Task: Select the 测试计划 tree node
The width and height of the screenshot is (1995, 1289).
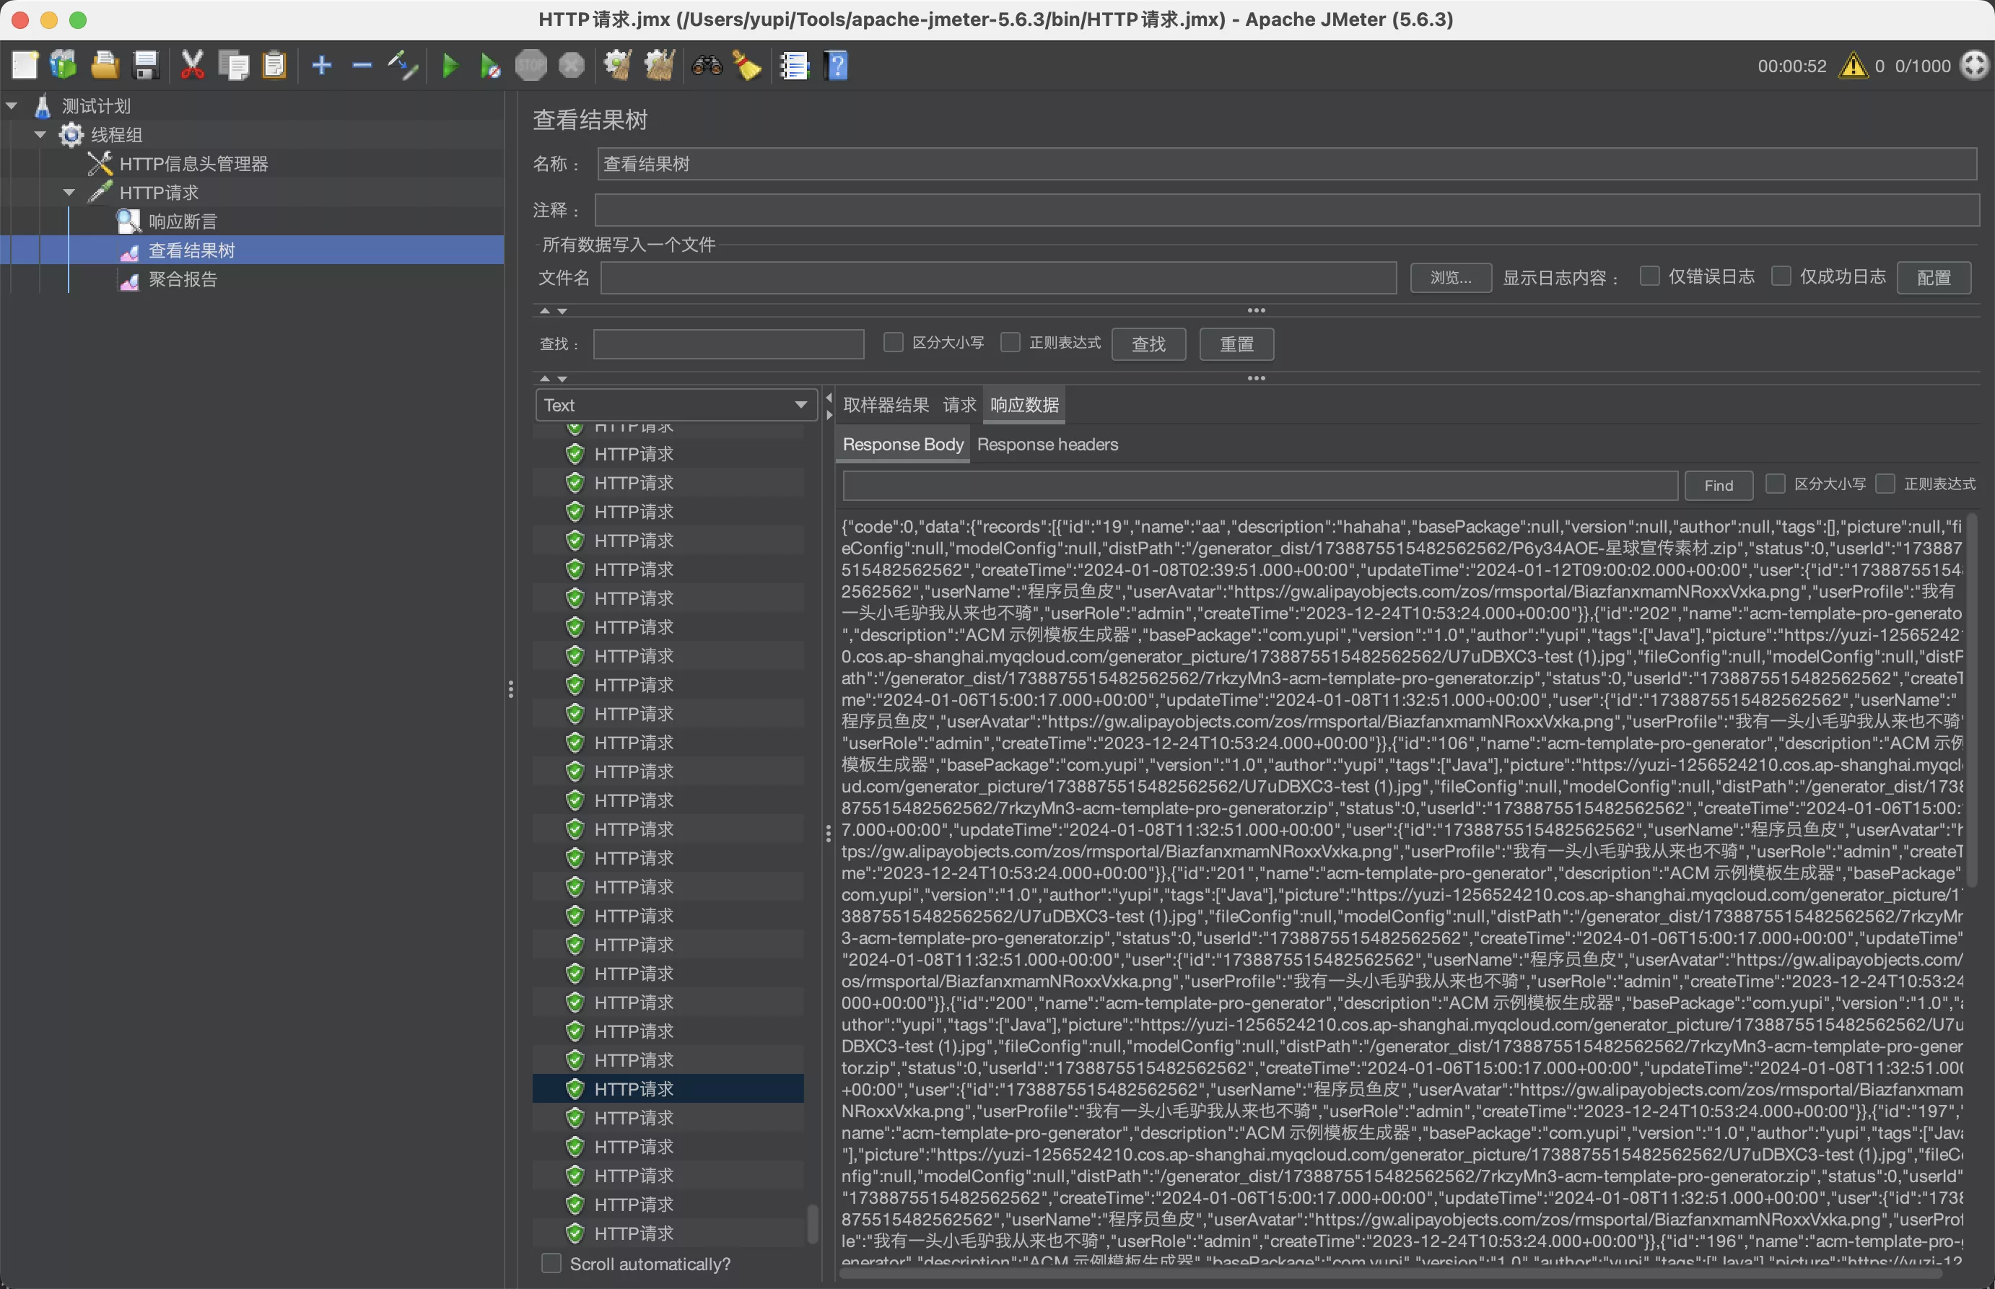Action: pos(96,106)
